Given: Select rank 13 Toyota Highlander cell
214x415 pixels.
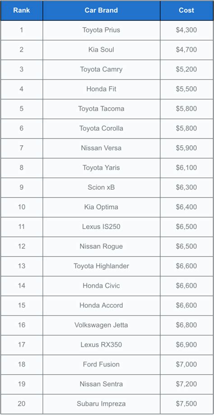Looking at the screenshot, I should tap(101, 266).
